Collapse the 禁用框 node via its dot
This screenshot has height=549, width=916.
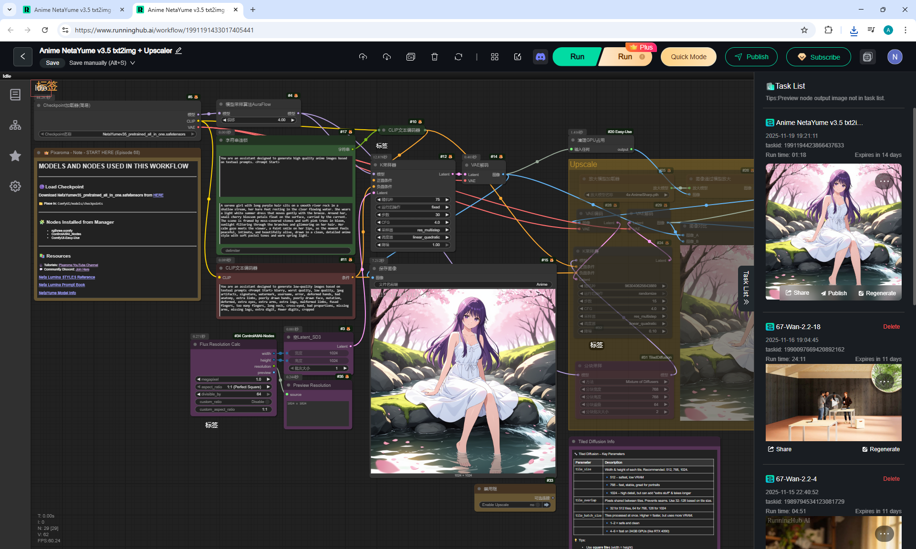[x=479, y=489]
